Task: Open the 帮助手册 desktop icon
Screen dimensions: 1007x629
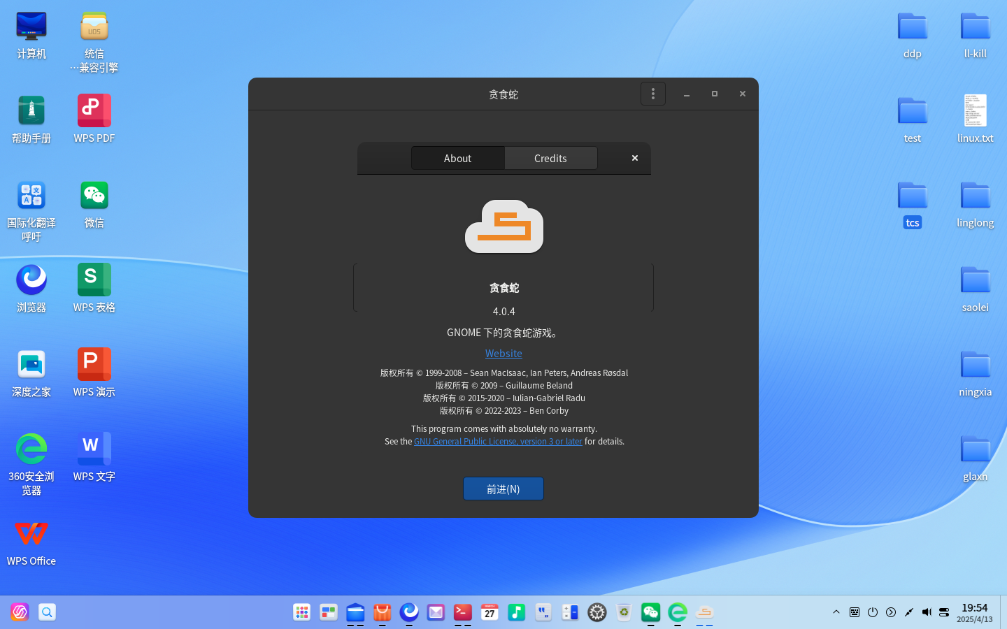Action: click(31, 120)
